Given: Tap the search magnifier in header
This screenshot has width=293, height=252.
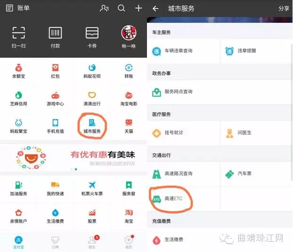Looking at the screenshot, I should tap(122, 8).
